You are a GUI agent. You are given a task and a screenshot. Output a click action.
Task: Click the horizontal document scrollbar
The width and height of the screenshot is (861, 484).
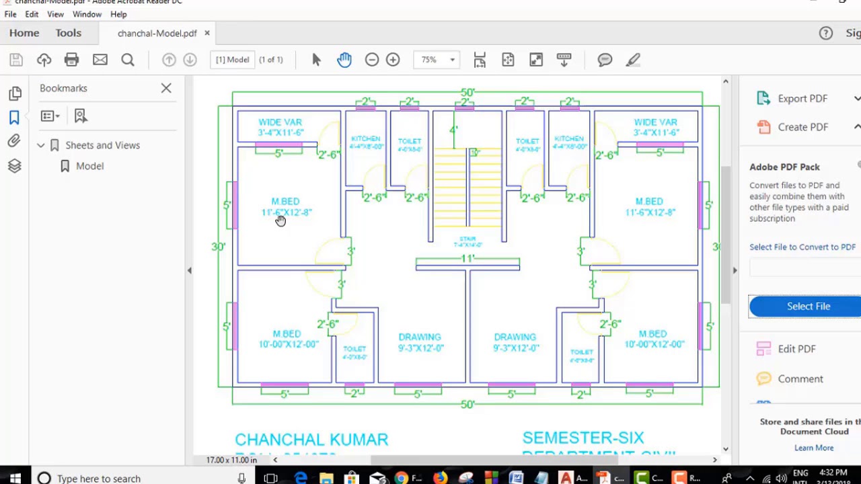click(x=494, y=460)
